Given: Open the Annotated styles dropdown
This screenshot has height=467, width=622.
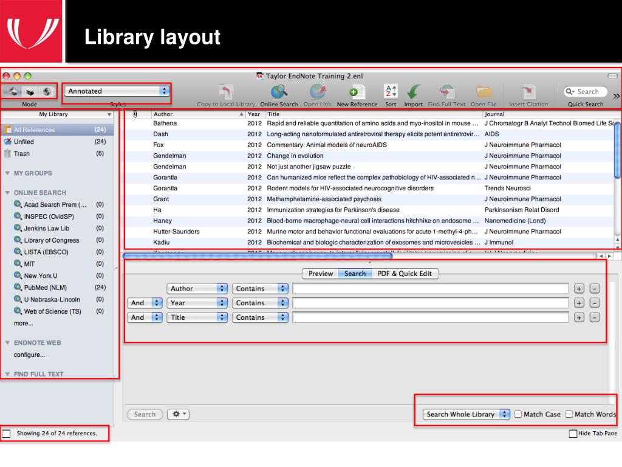Looking at the screenshot, I should [117, 91].
